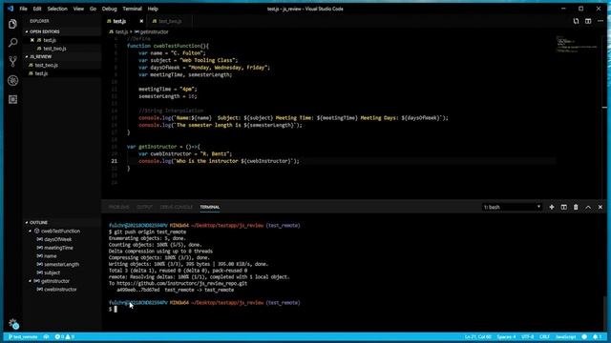Close the terminal panel
The image size is (611, 343).
(x=600, y=208)
